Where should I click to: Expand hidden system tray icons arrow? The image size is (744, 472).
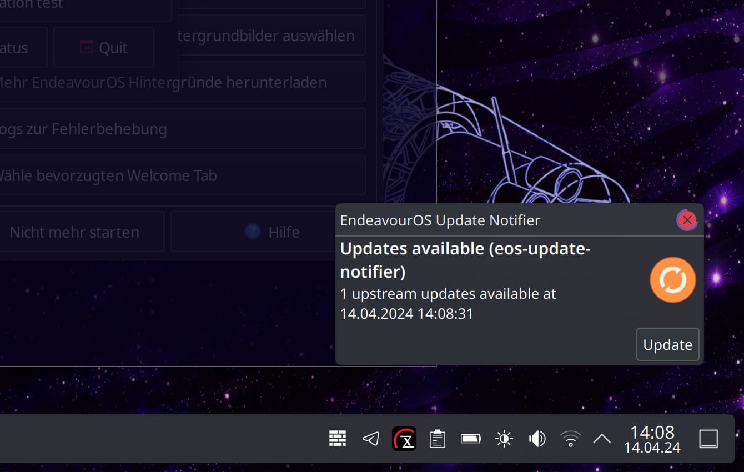pos(602,439)
